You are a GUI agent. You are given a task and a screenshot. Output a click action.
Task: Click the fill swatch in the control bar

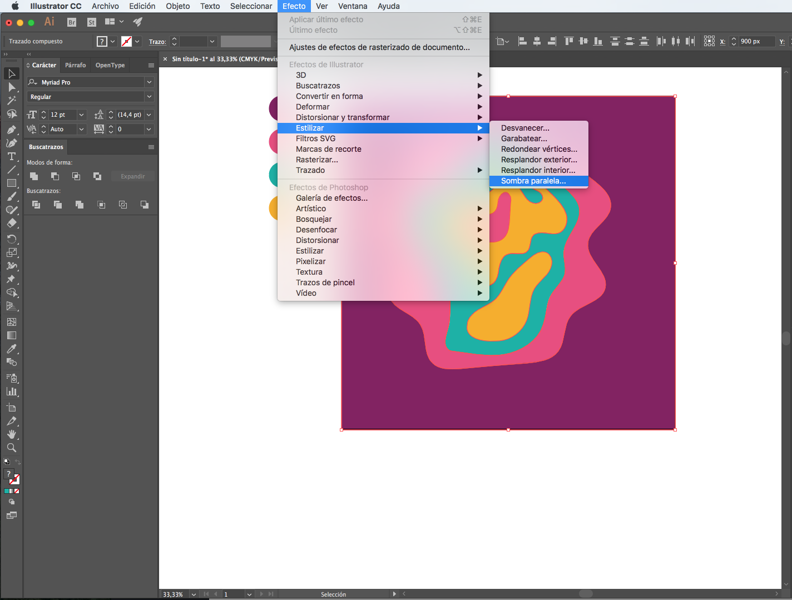coord(102,41)
